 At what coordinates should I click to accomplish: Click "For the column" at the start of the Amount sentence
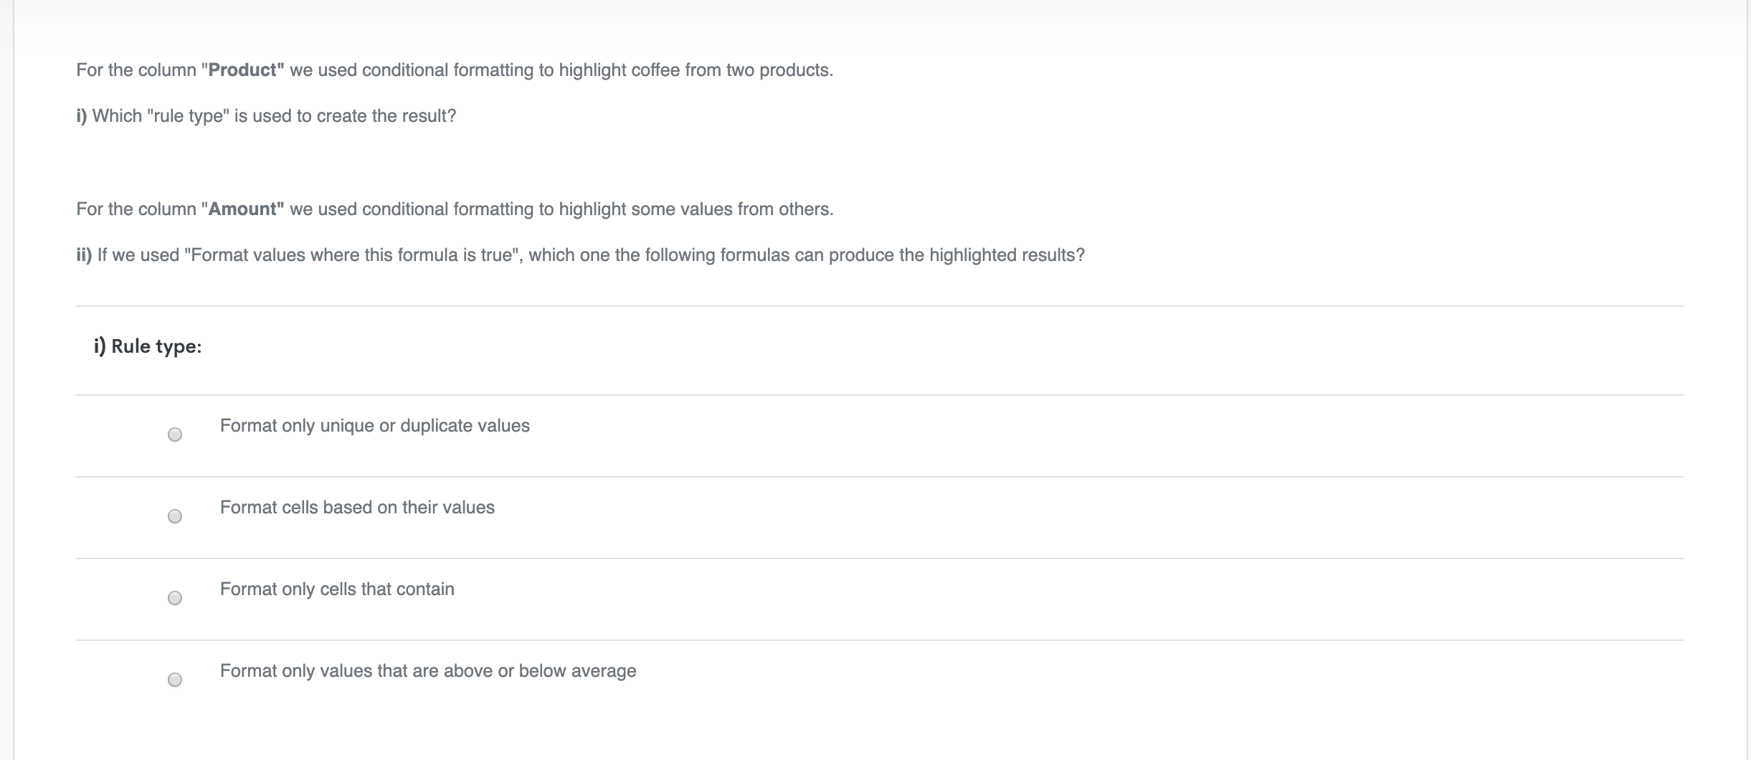tap(136, 209)
